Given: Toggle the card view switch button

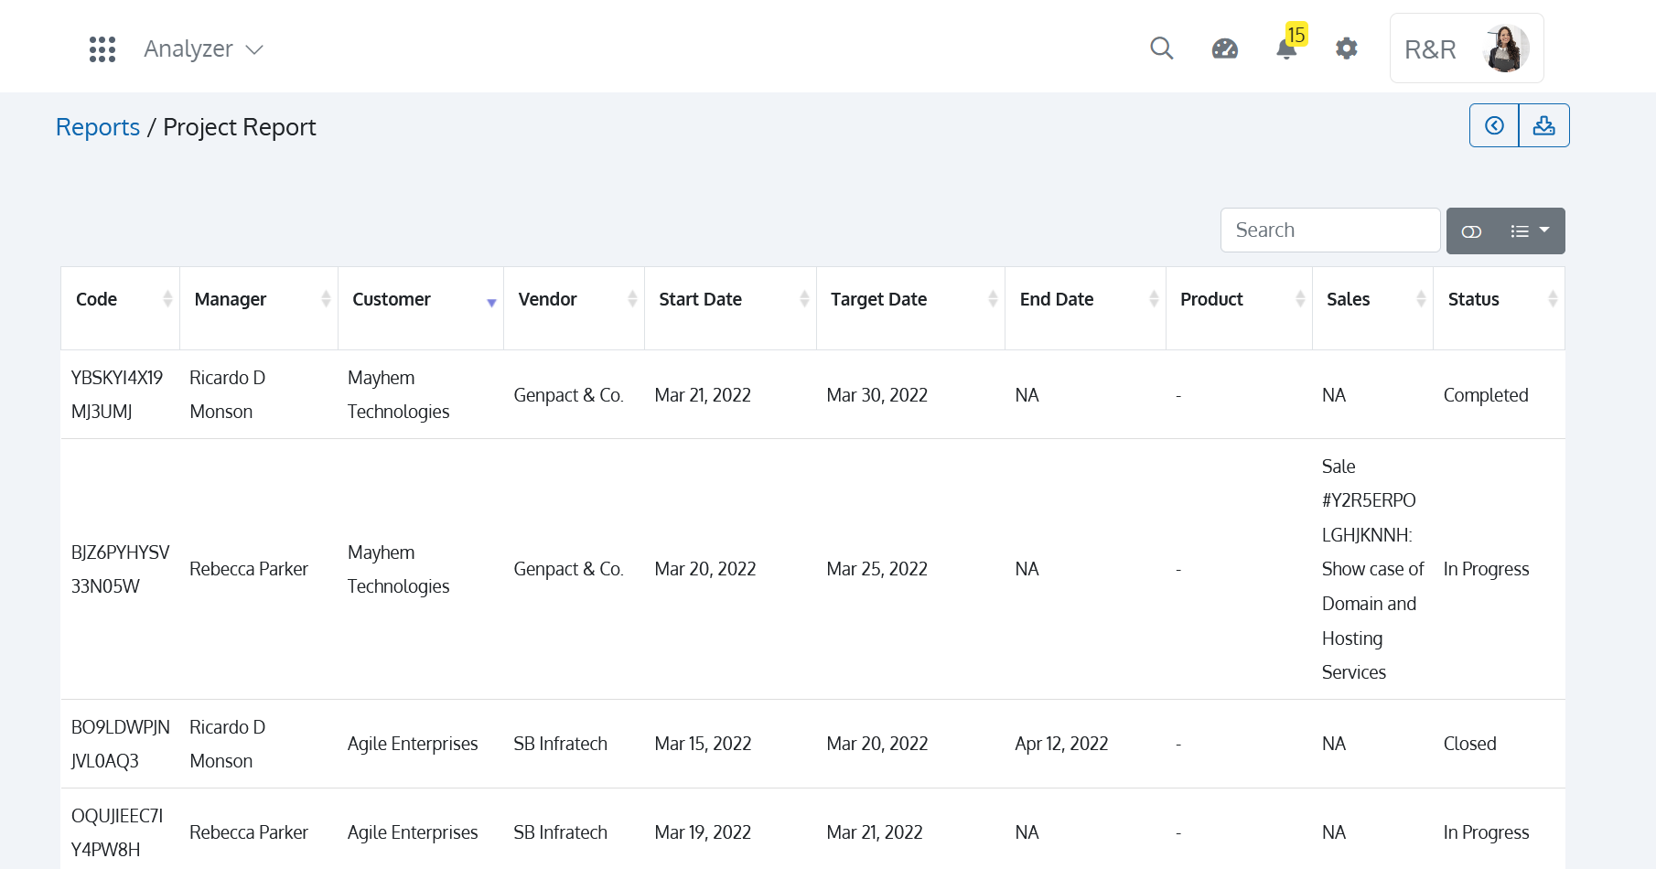Looking at the screenshot, I should pyautogui.click(x=1471, y=231).
